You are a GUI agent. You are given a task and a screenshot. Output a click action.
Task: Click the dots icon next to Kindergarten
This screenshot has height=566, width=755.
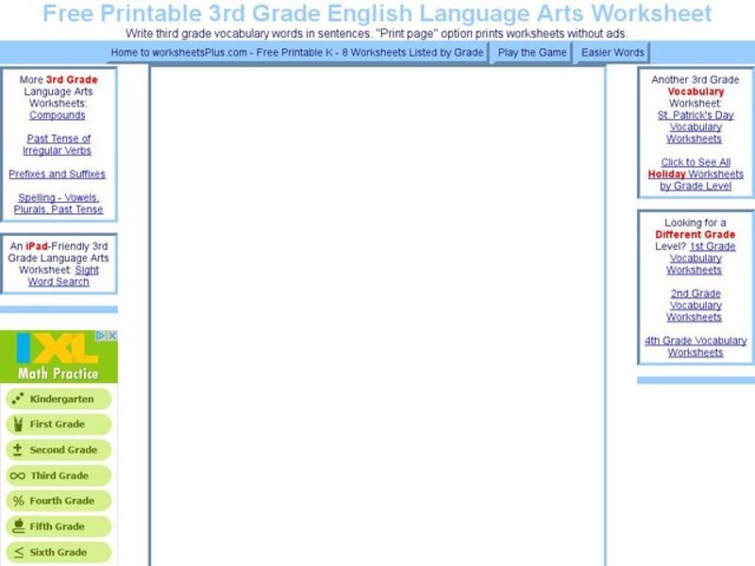(18, 399)
